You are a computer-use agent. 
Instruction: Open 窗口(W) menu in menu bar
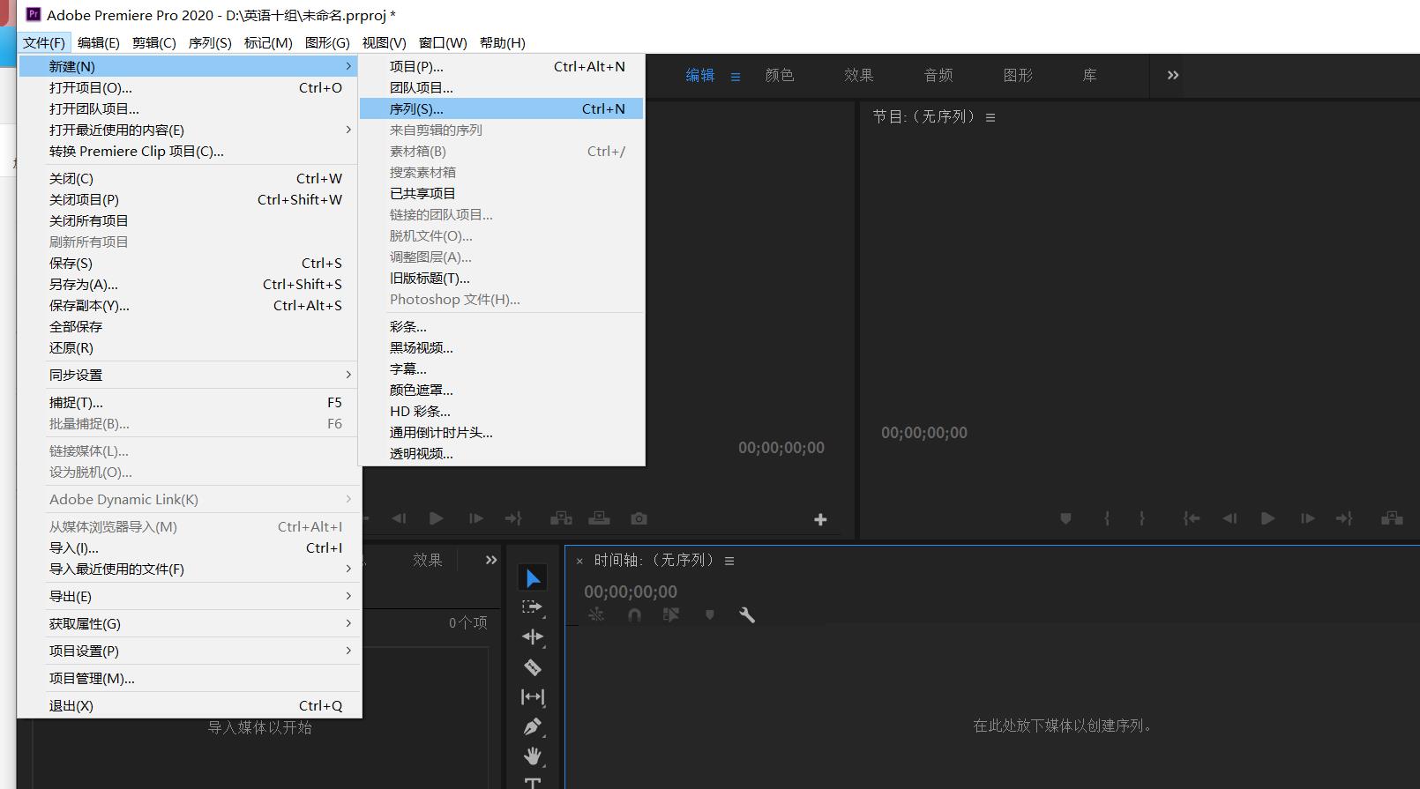[x=443, y=42]
